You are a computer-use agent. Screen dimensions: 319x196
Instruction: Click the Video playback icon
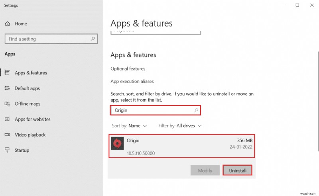8,135
